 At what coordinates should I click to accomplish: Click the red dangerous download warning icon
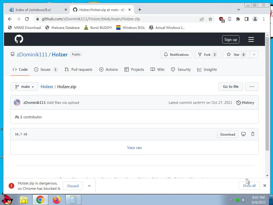click(x=11, y=186)
